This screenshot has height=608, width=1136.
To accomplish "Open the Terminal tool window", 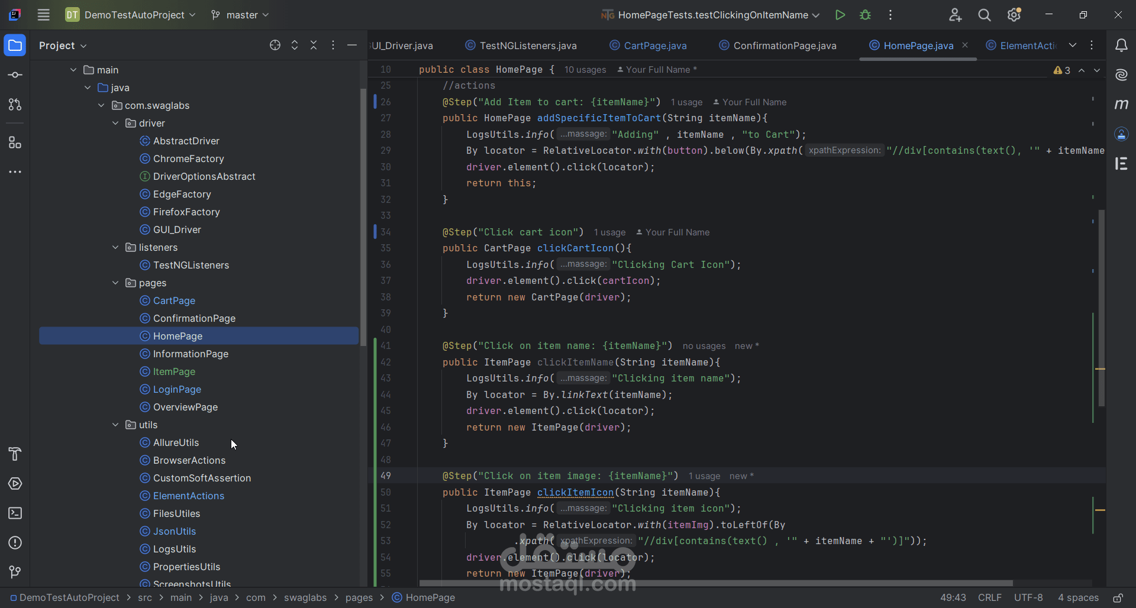I will pos(15,513).
